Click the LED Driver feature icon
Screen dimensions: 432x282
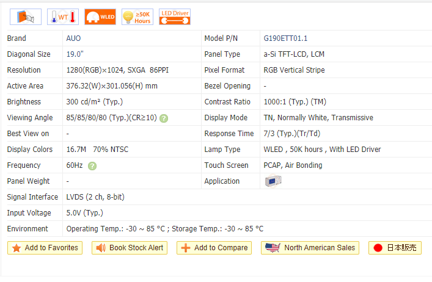[174, 16]
